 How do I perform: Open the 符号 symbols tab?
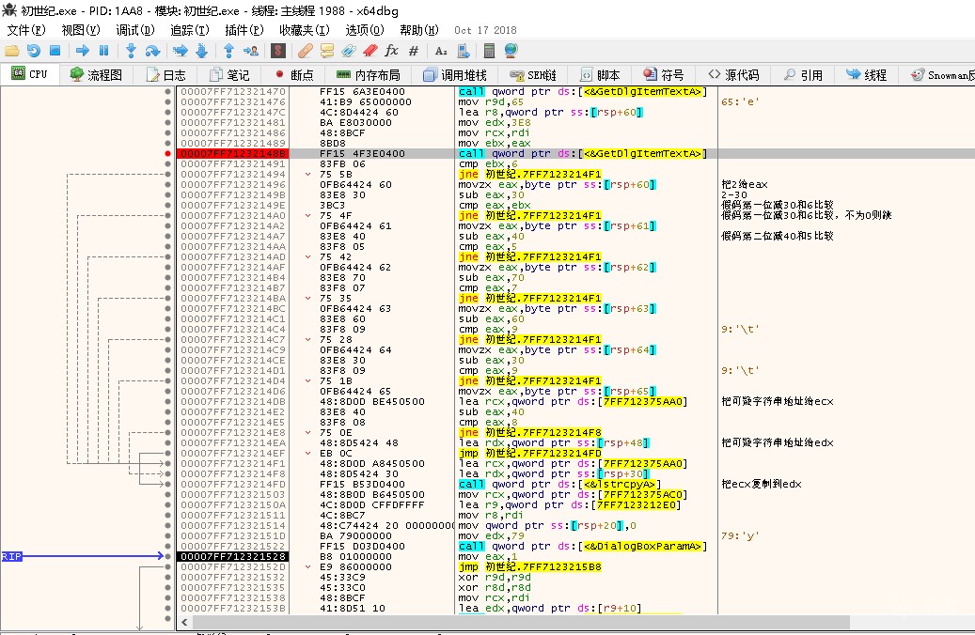pyautogui.click(x=664, y=74)
